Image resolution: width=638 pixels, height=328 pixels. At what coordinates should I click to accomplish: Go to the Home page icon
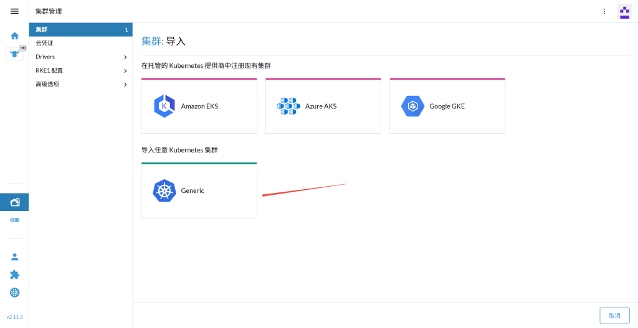point(14,35)
